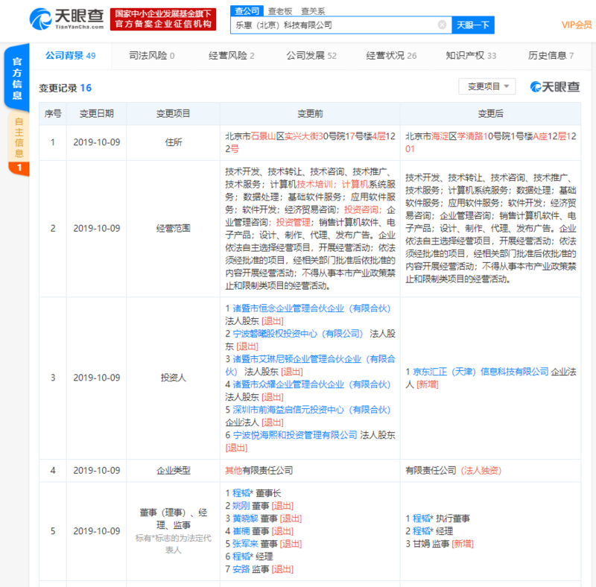Switch to 公司发展 52 tab
This screenshot has height=587, width=596.
click(311, 54)
